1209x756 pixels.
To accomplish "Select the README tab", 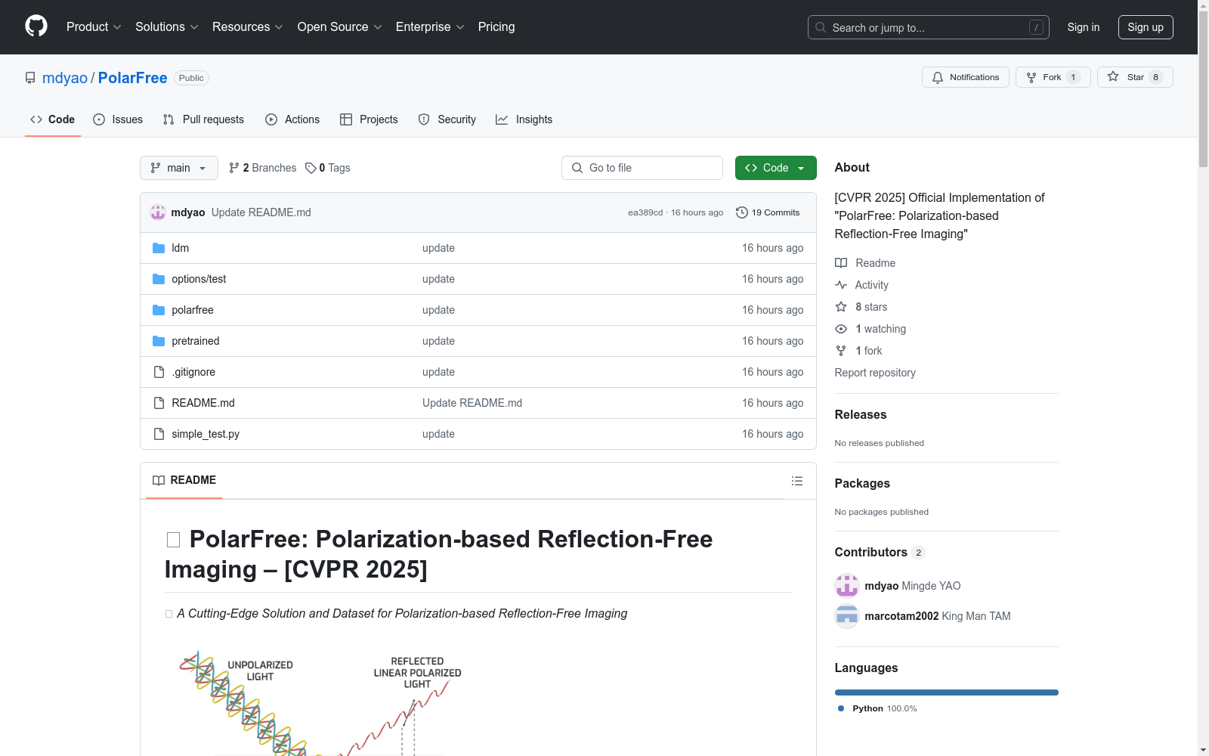I will coord(184,481).
